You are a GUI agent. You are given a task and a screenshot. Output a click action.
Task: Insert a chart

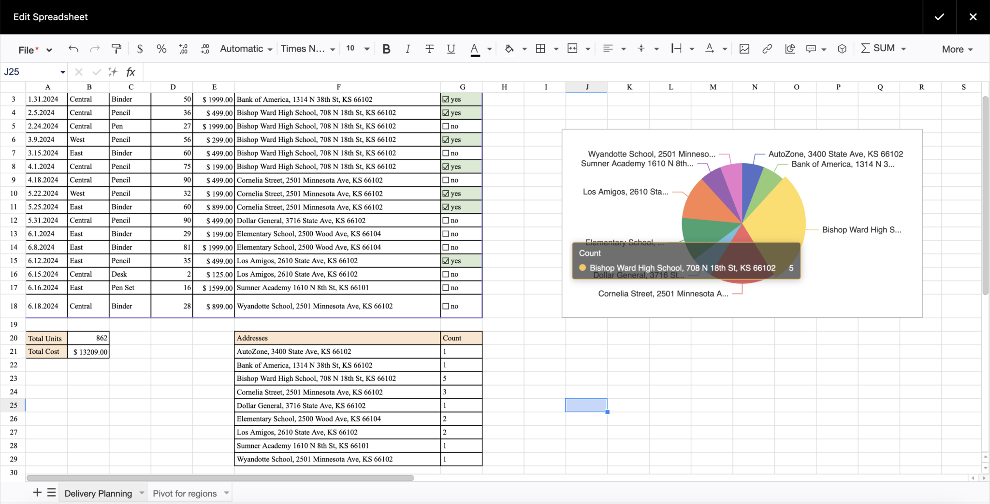point(790,48)
